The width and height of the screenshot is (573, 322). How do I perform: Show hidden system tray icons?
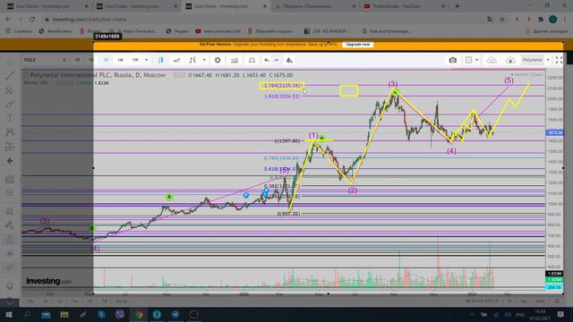(x=472, y=314)
